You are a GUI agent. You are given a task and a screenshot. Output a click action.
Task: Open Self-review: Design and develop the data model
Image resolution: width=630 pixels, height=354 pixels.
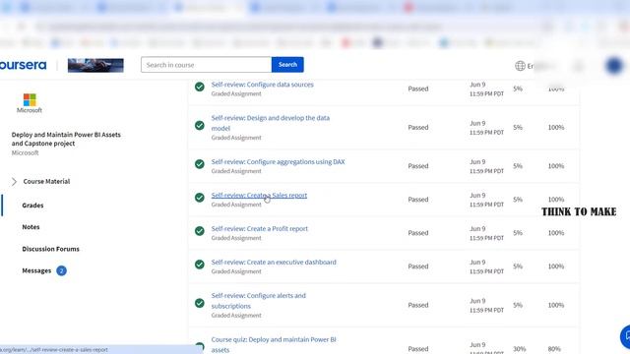(271, 123)
